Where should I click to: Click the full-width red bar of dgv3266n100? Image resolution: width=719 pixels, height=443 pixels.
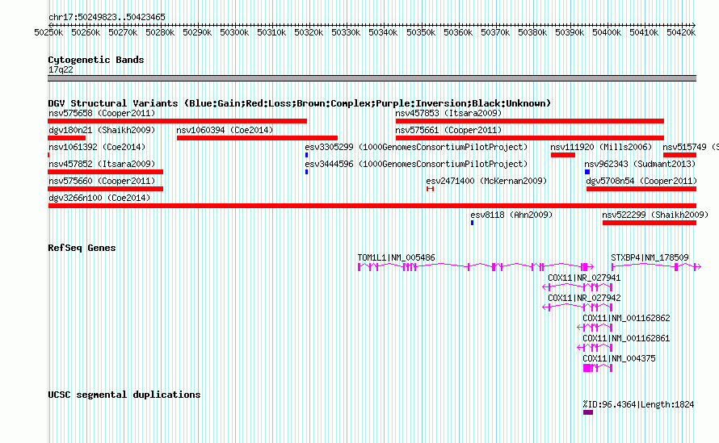pos(372,206)
